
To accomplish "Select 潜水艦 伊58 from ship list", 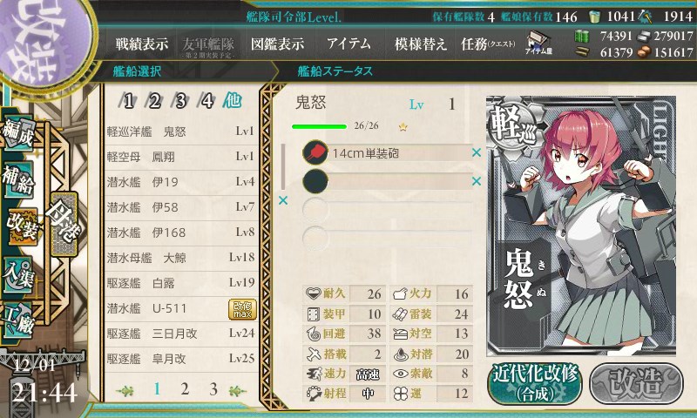I will tap(181, 207).
